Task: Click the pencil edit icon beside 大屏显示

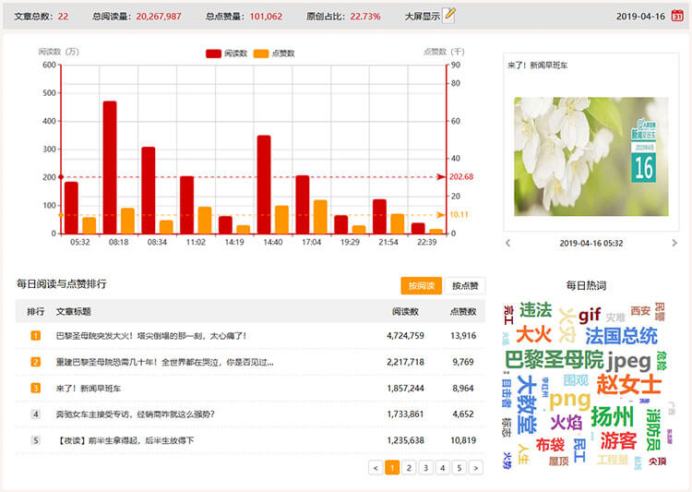Action: [449, 15]
